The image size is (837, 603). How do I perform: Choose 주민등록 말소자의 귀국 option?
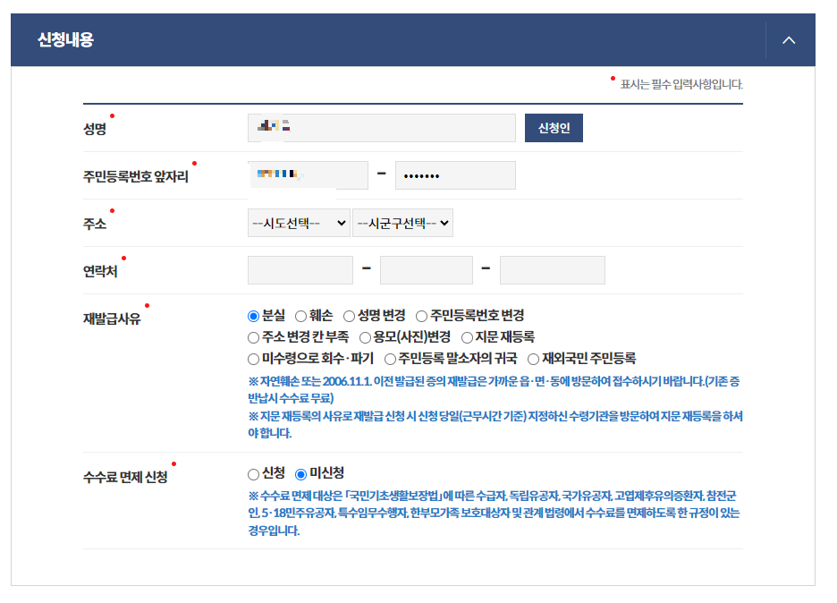pyautogui.click(x=390, y=359)
